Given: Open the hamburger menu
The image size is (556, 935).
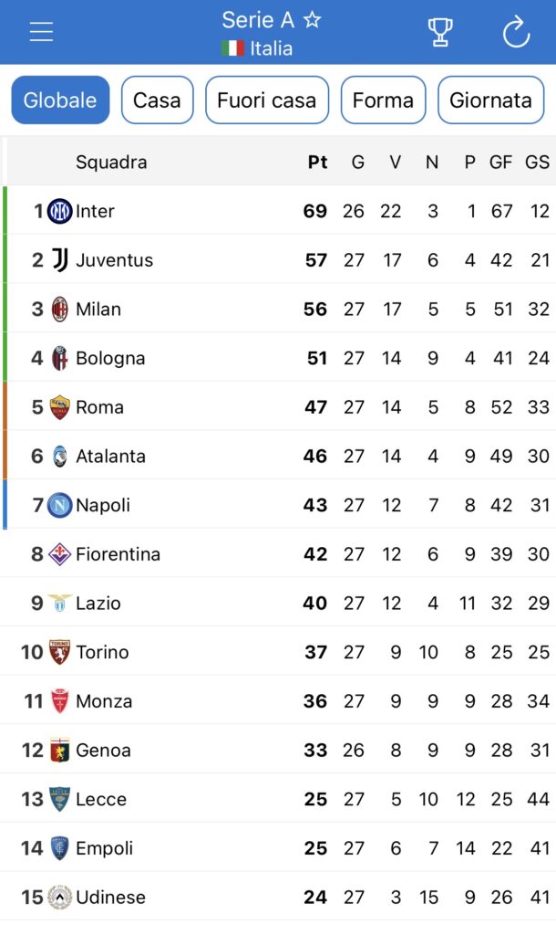Looking at the screenshot, I should (x=42, y=32).
